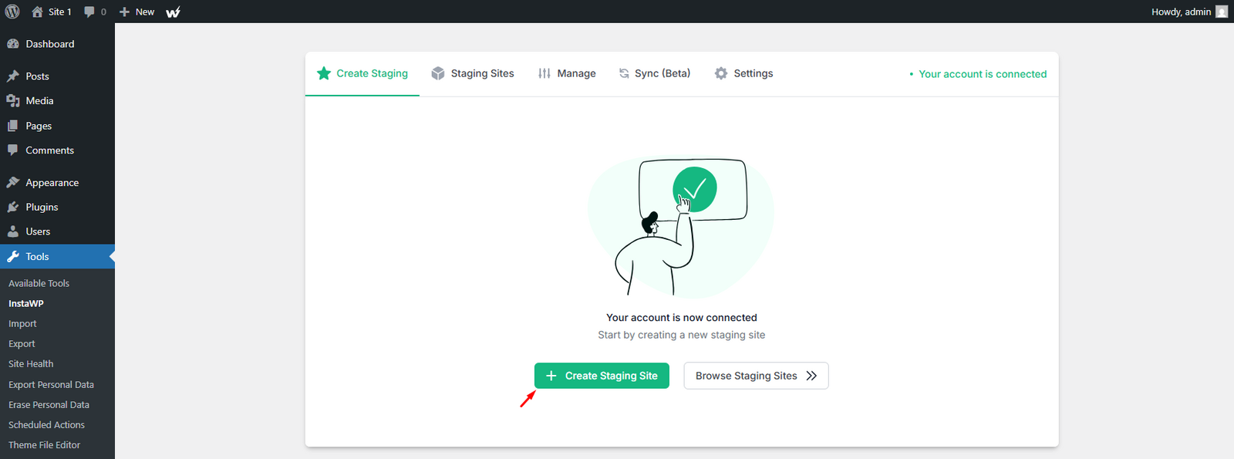Click 'Start by creating a new staging site' text
Image resolution: width=1234 pixels, height=459 pixels.
(682, 335)
